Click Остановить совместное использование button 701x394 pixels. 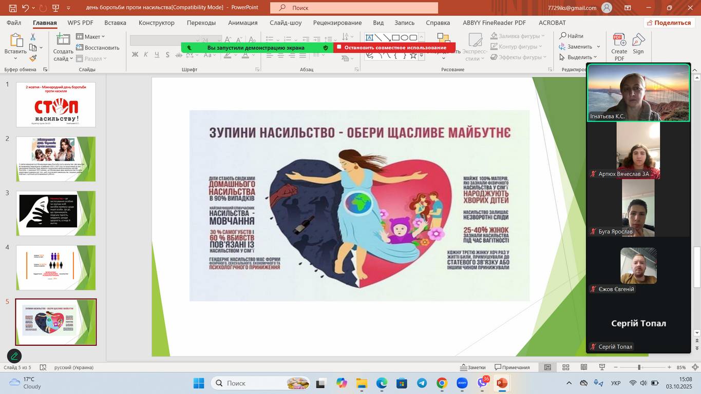[394, 48]
